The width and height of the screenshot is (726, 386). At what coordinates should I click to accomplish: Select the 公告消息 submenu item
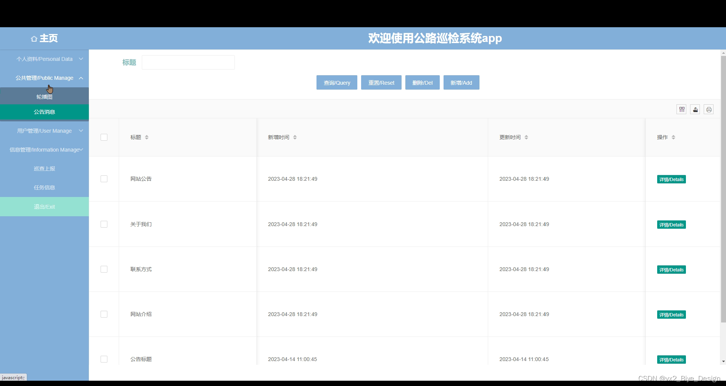click(x=44, y=112)
